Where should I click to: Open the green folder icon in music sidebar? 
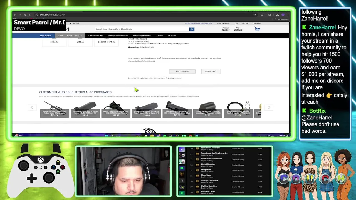pos(182,168)
